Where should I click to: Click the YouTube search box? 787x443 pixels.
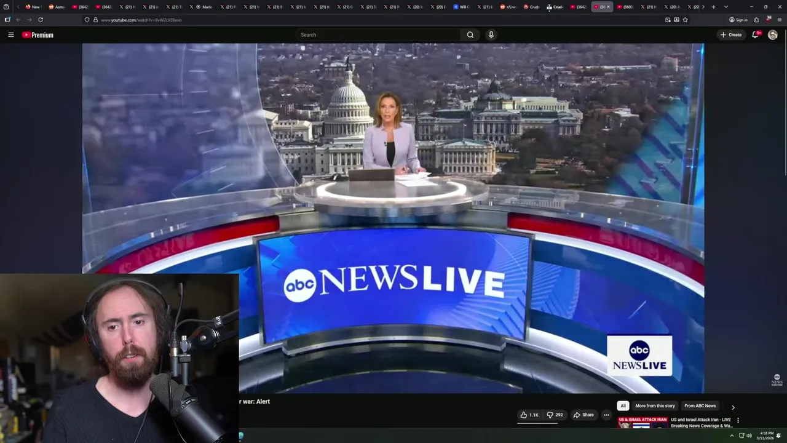(x=378, y=35)
